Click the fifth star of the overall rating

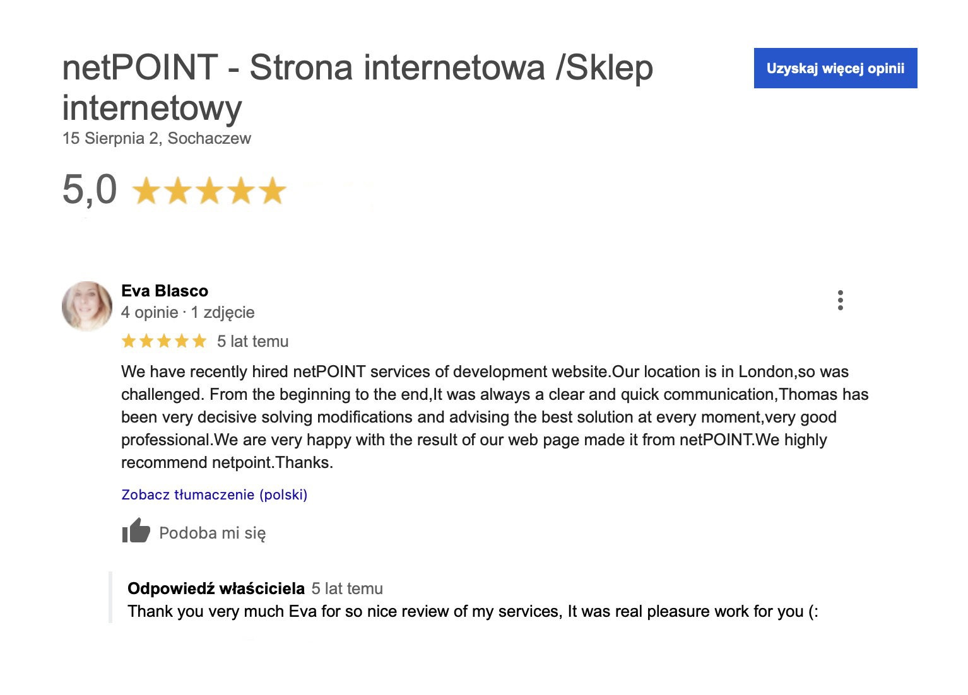[273, 190]
